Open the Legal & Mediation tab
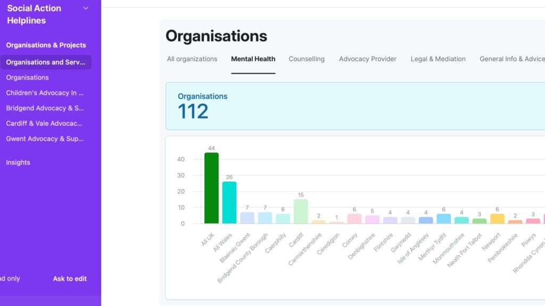The width and height of the screenshot is (545, 306). tap(438, 59)
